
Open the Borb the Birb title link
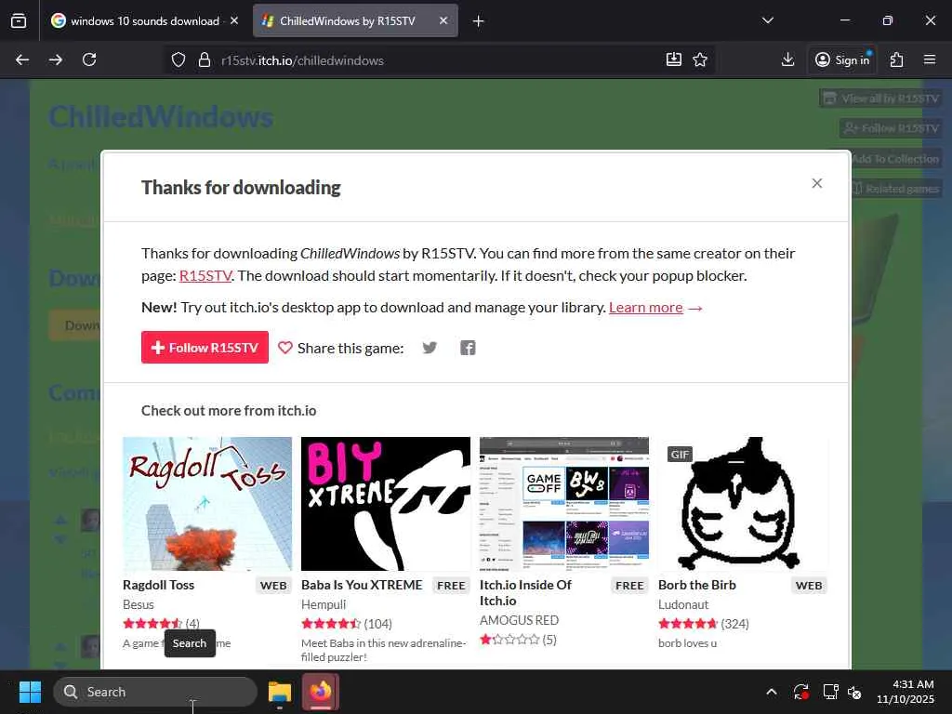tap(697, 585)
